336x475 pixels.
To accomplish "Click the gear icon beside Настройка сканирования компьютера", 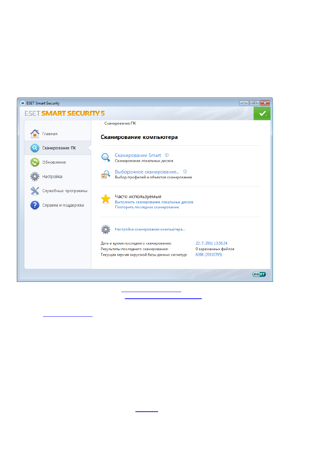I will [x=106, y=229].
